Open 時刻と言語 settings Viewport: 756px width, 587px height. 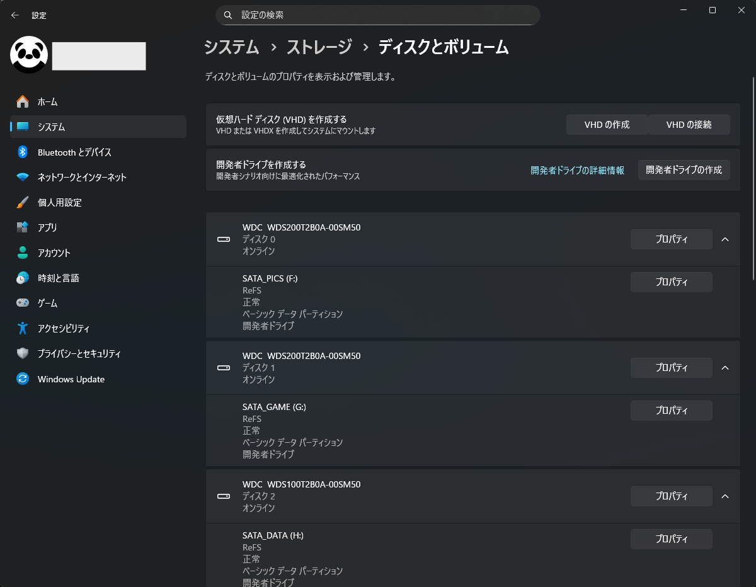click(58, 278)
